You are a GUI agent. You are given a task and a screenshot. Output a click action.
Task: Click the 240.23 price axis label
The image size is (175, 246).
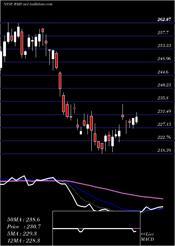[x=164, y=85]
